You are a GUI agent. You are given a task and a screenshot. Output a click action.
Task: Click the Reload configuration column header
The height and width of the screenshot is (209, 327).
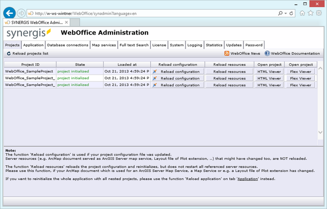pyautogui.click(x=178, y=64)
